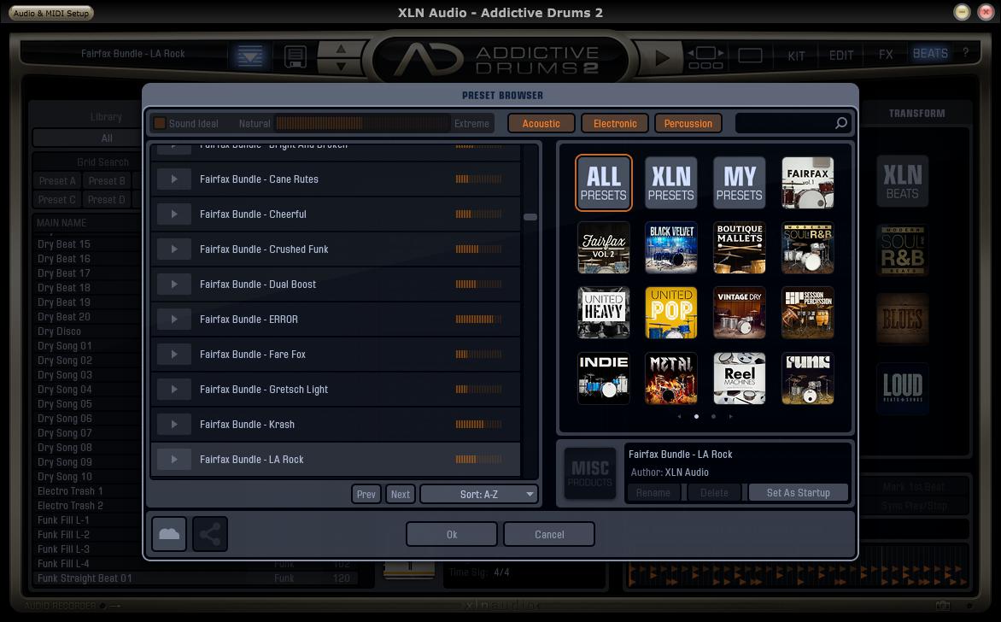Choose the Session Percussion pack thumbnail
Screen dimensions: 1001x622
pos(808,313)
